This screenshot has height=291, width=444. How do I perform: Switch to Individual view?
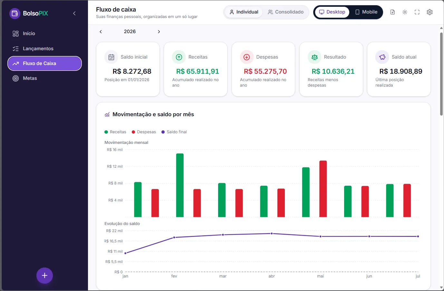tap(244, 12)
